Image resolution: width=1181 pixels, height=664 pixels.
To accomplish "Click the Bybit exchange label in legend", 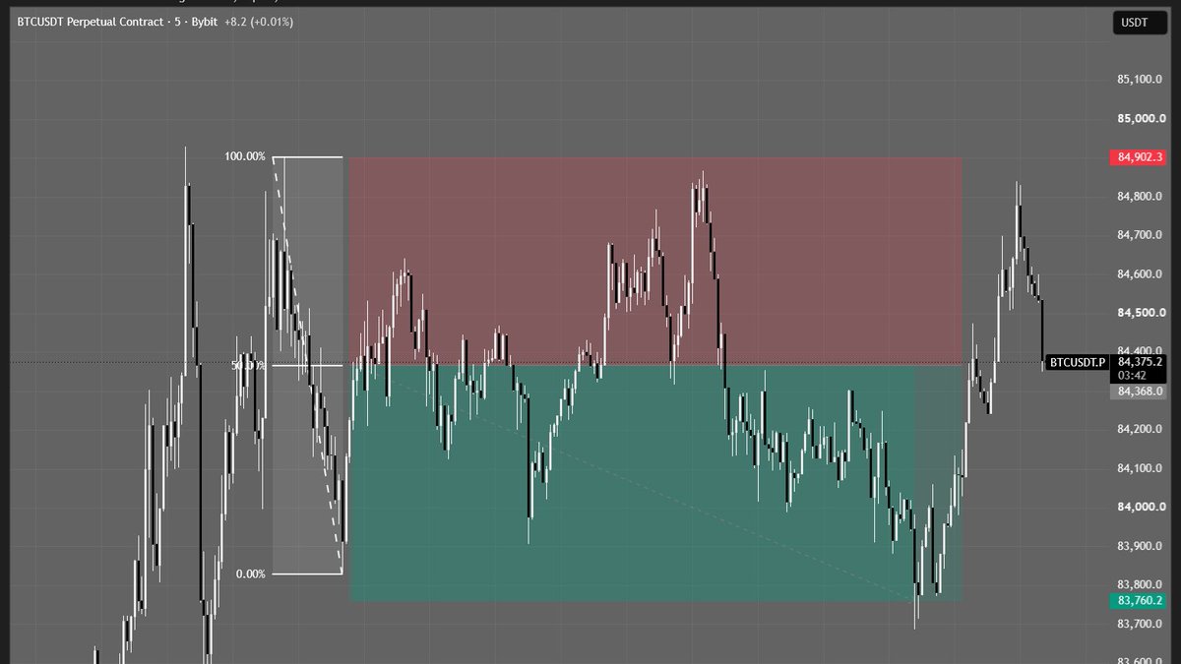I will [206, 21].
